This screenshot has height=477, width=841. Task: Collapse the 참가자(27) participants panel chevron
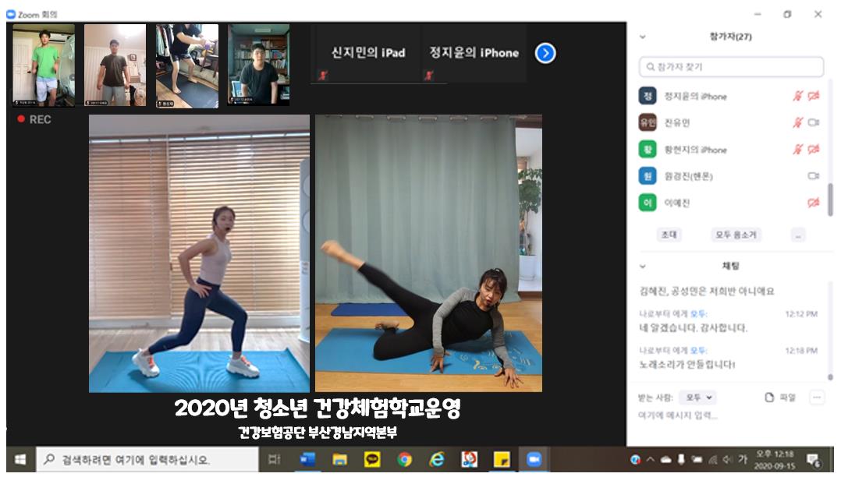643,37
